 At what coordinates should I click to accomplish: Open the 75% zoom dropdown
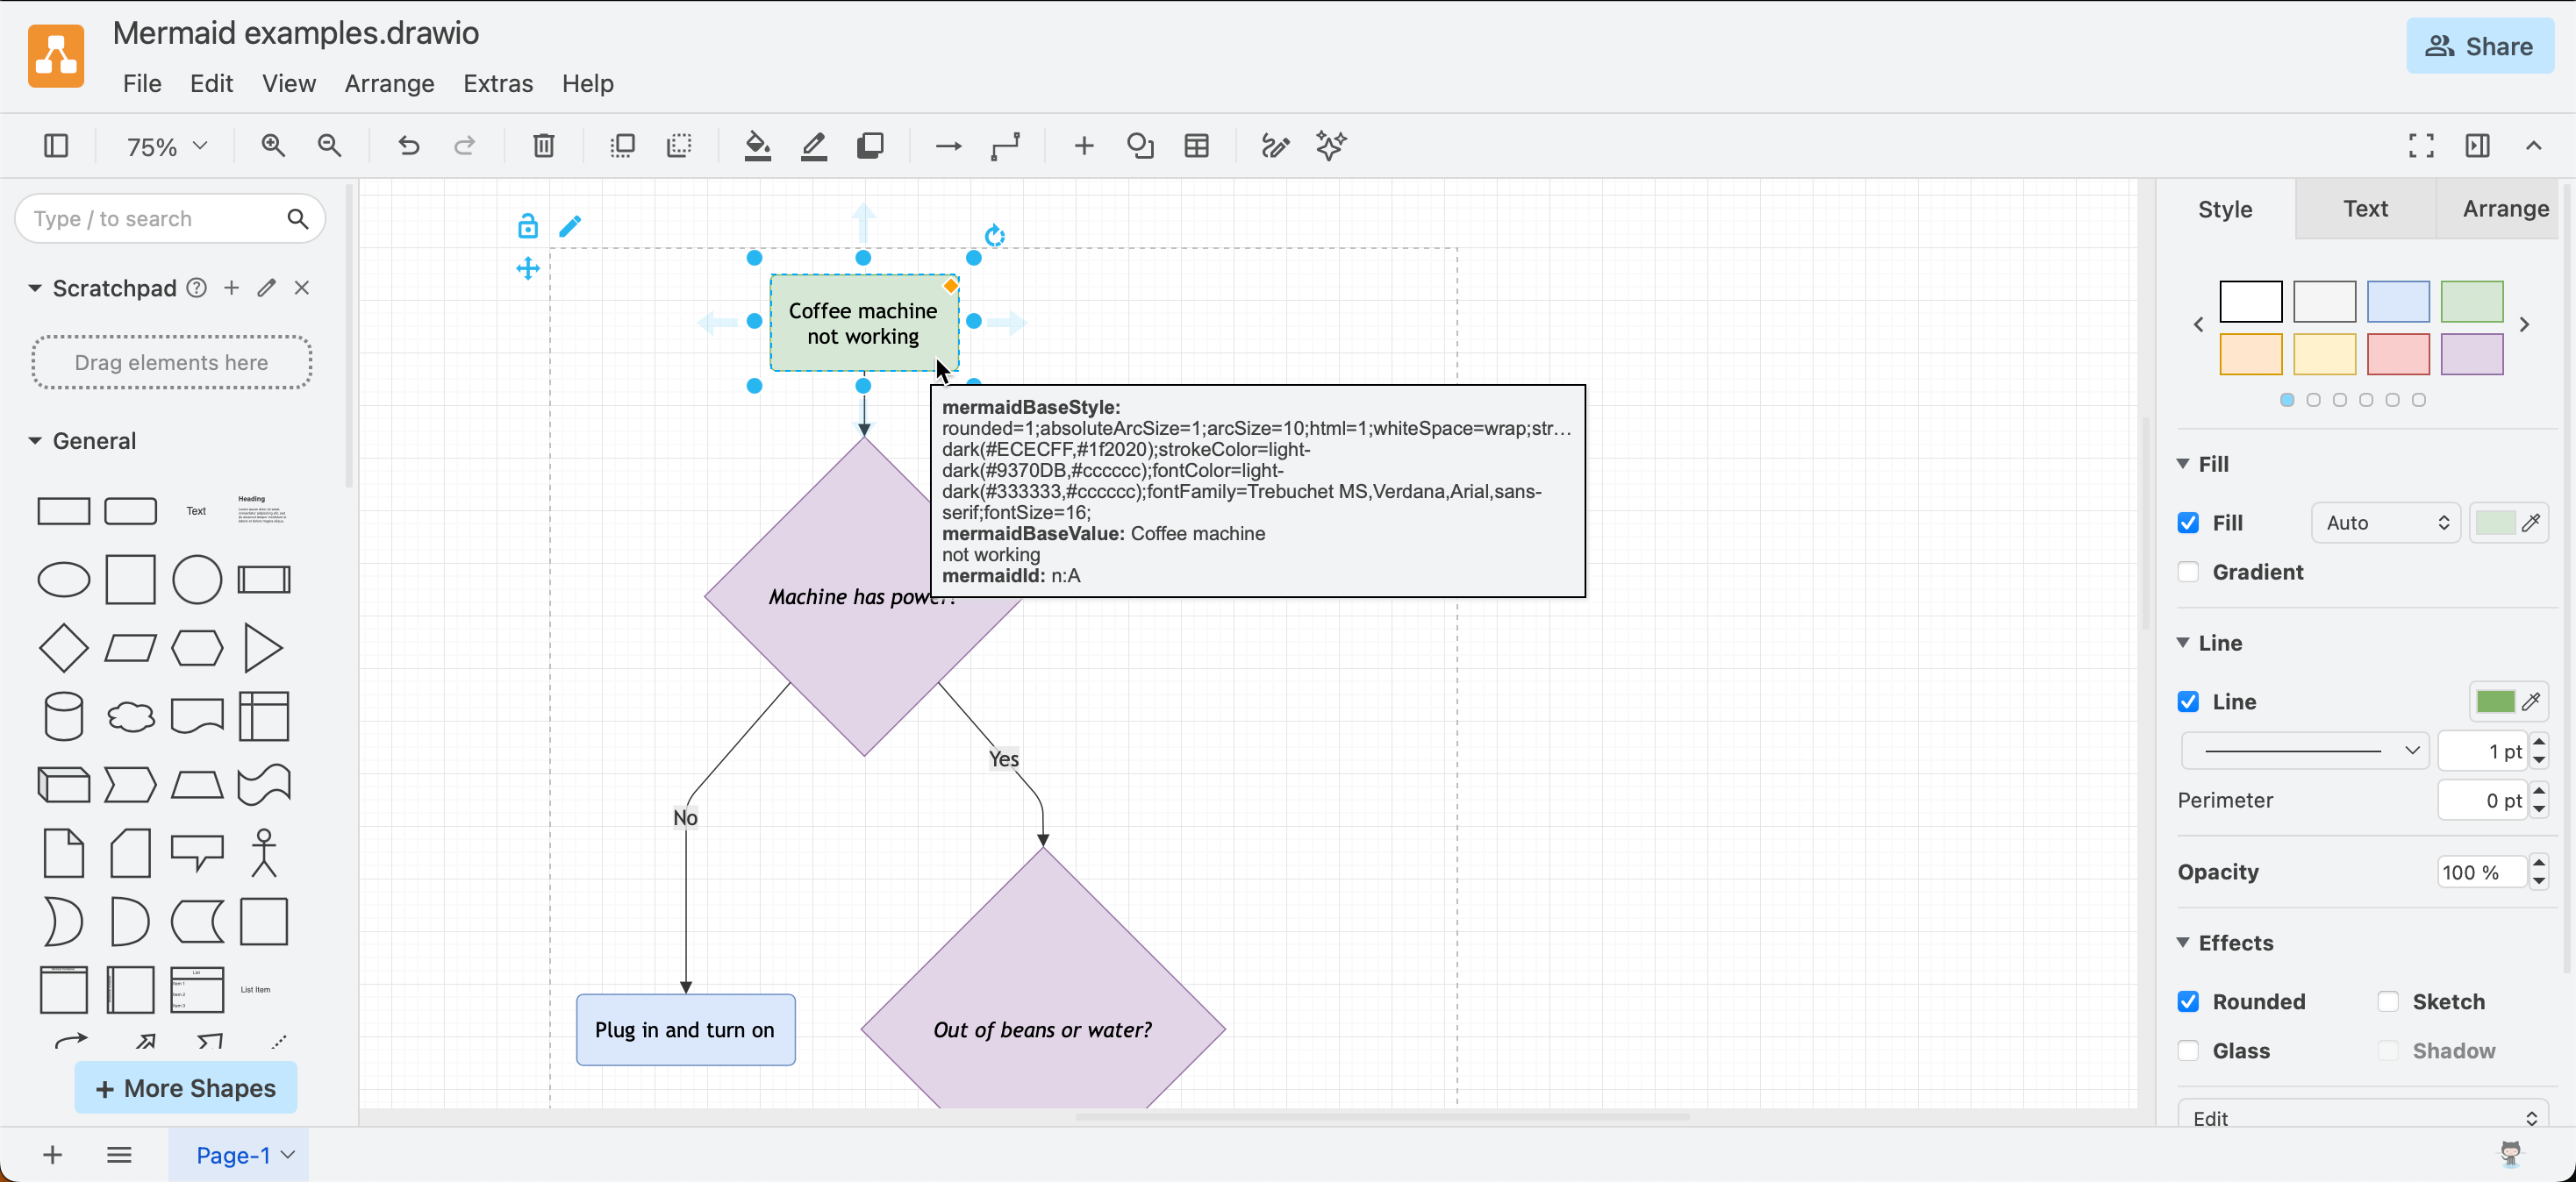(166, 146)
